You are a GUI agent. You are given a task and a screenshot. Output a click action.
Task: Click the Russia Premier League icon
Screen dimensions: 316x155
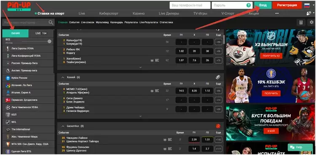(8, 63)
